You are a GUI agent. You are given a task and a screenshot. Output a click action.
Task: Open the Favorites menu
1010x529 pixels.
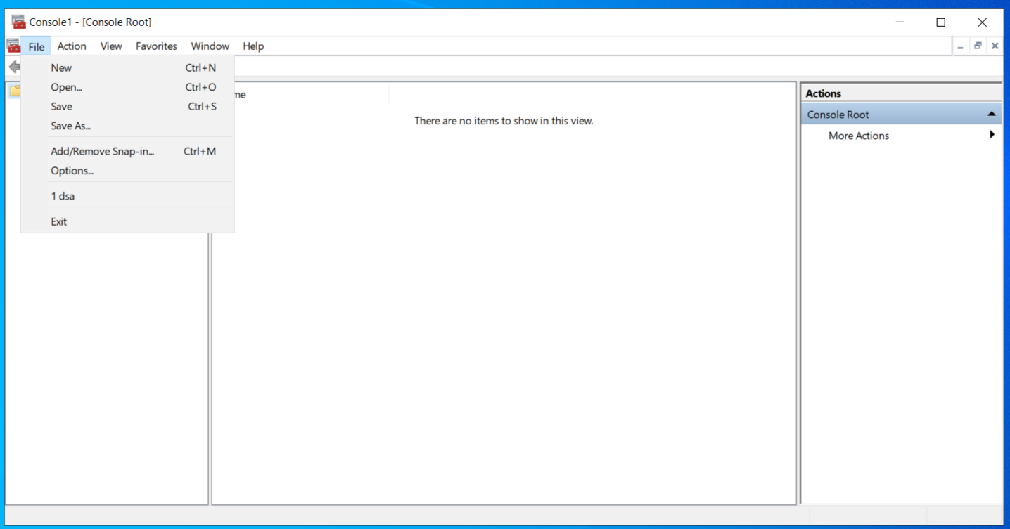point(155,46)
